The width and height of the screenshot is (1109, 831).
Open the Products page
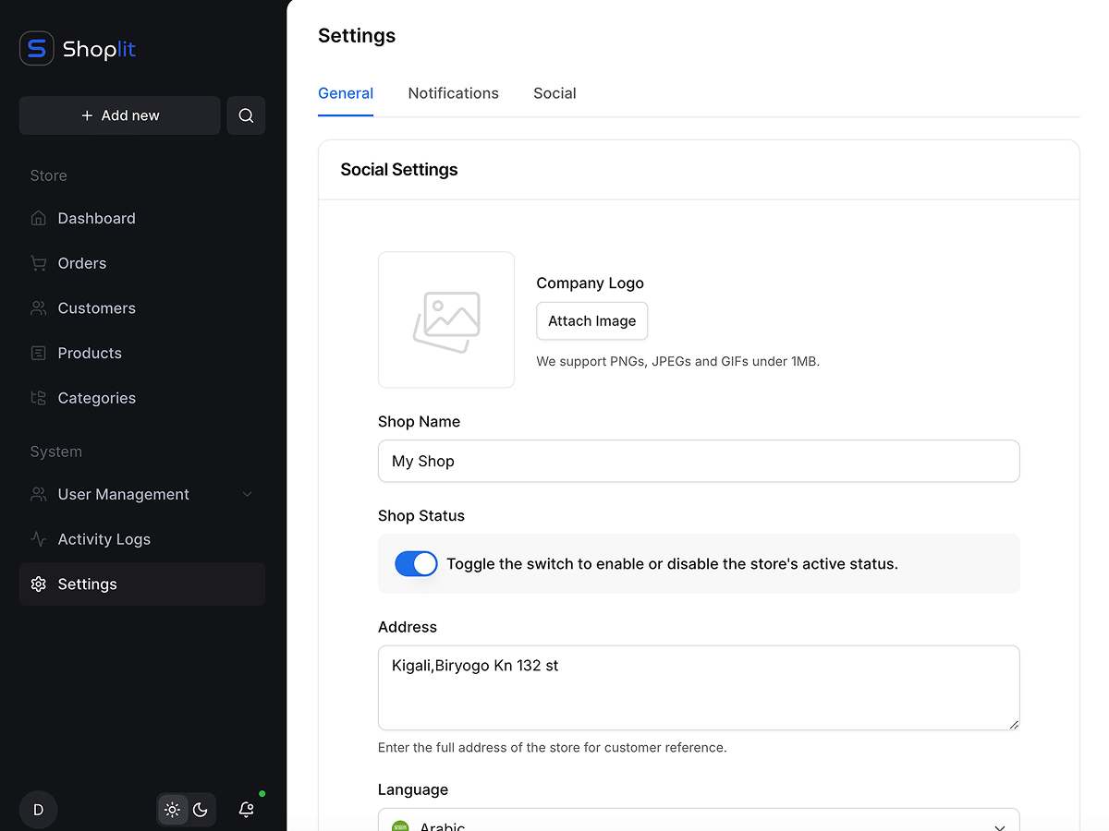(89, 353)
